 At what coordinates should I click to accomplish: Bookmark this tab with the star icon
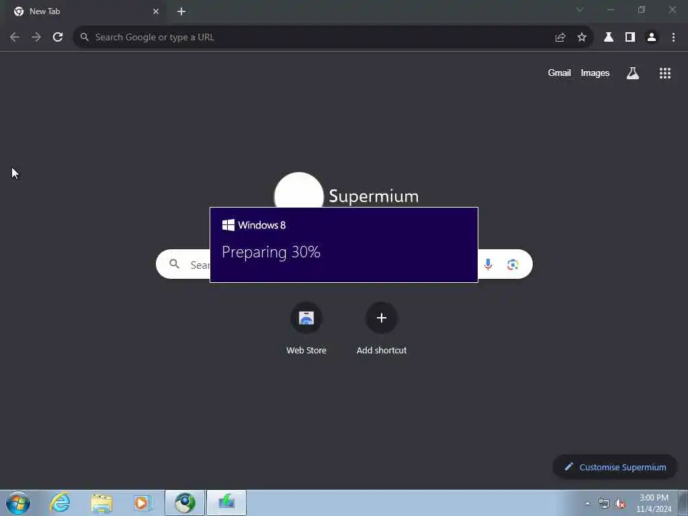click(582, 38)
